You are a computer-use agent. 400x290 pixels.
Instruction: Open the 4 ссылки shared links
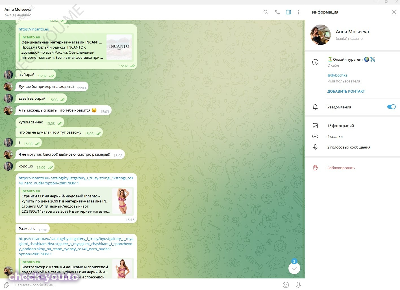(x=335, y=136)
